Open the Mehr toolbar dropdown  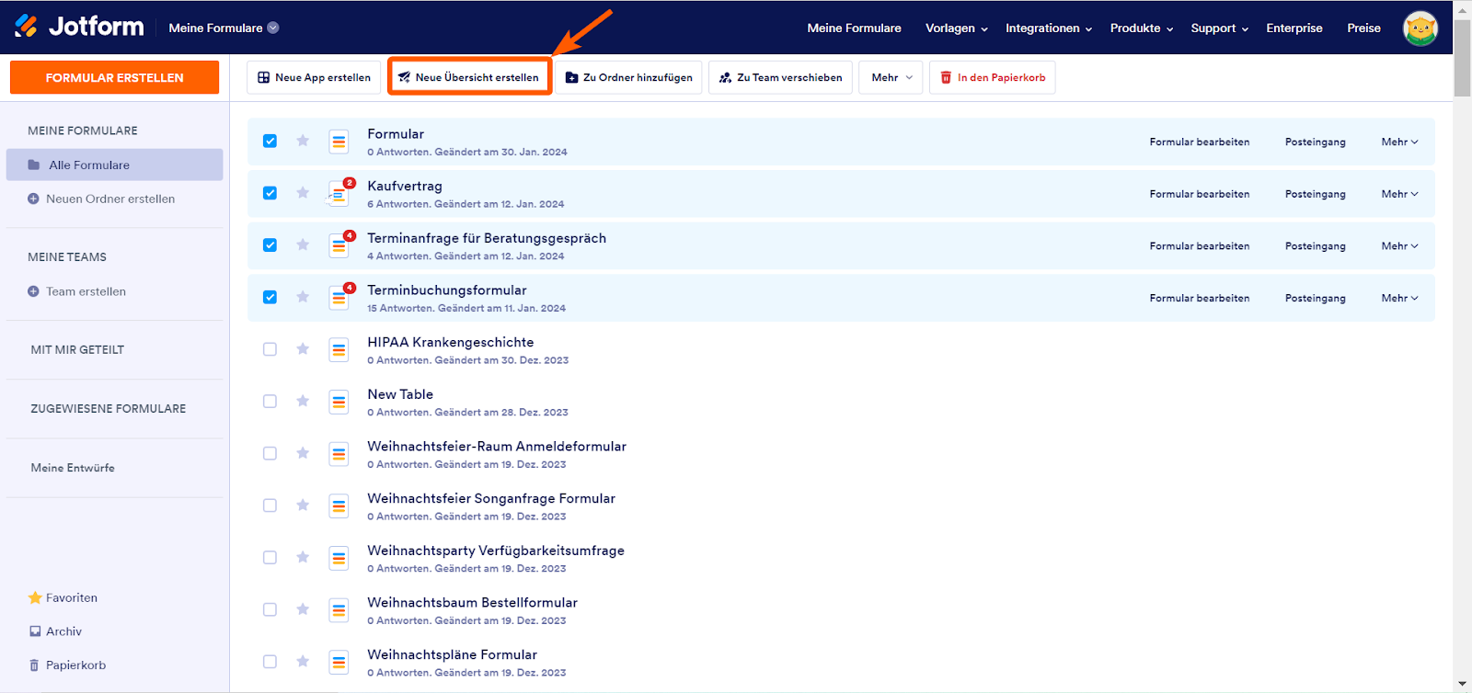891,78
